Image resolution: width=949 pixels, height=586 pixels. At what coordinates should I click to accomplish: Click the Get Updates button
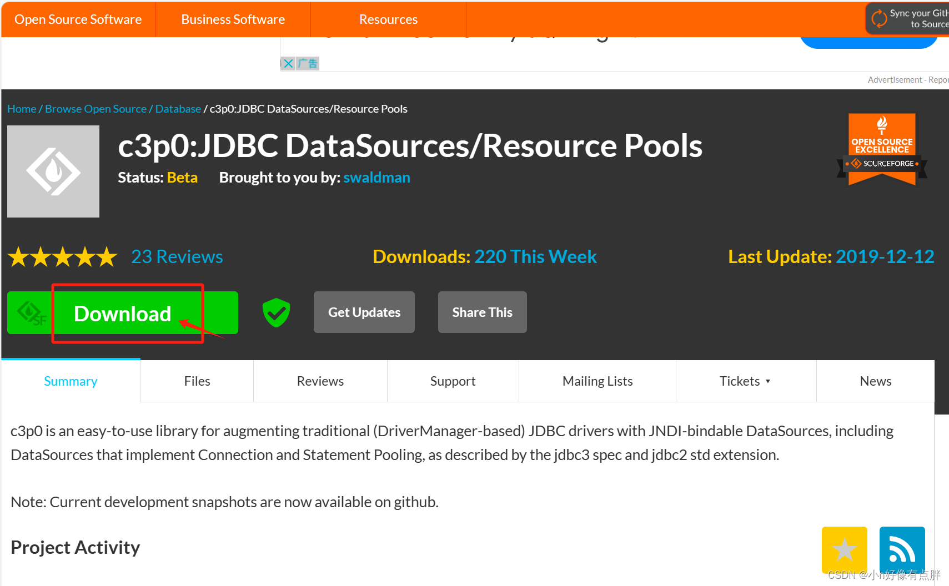(x=364, y=312)
